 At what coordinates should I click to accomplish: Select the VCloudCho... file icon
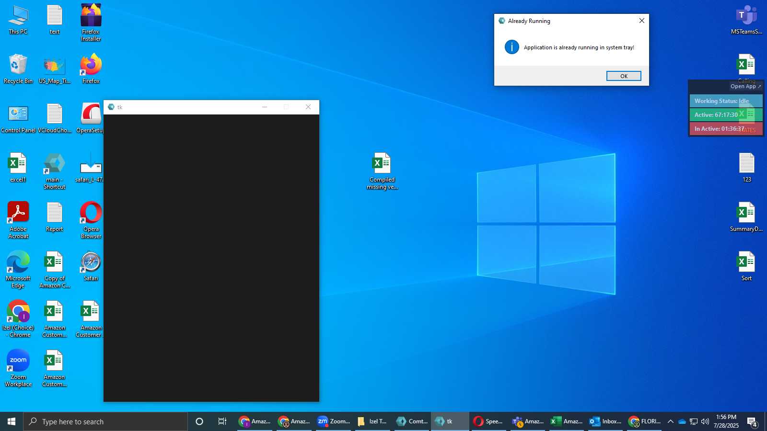coord(55,119)
